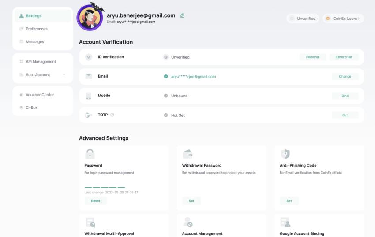This screenshot has width=375, height=237.
Task: Choose Personal ID verification
Action: click(313, 57)
